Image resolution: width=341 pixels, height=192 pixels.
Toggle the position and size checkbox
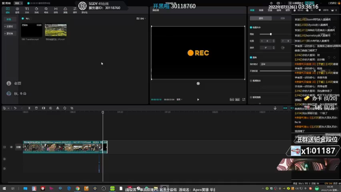(x=251, y=27)
